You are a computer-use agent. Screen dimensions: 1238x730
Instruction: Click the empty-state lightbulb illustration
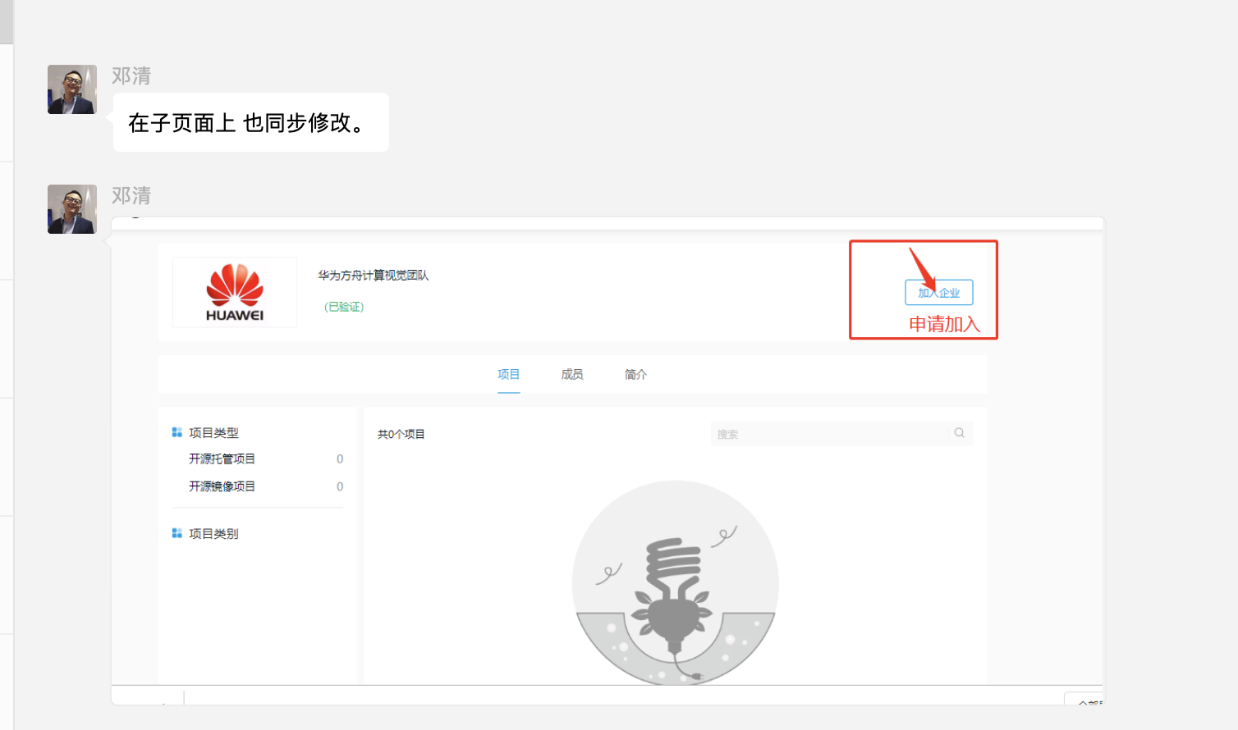pyautogui.click(x=675, y=582)
